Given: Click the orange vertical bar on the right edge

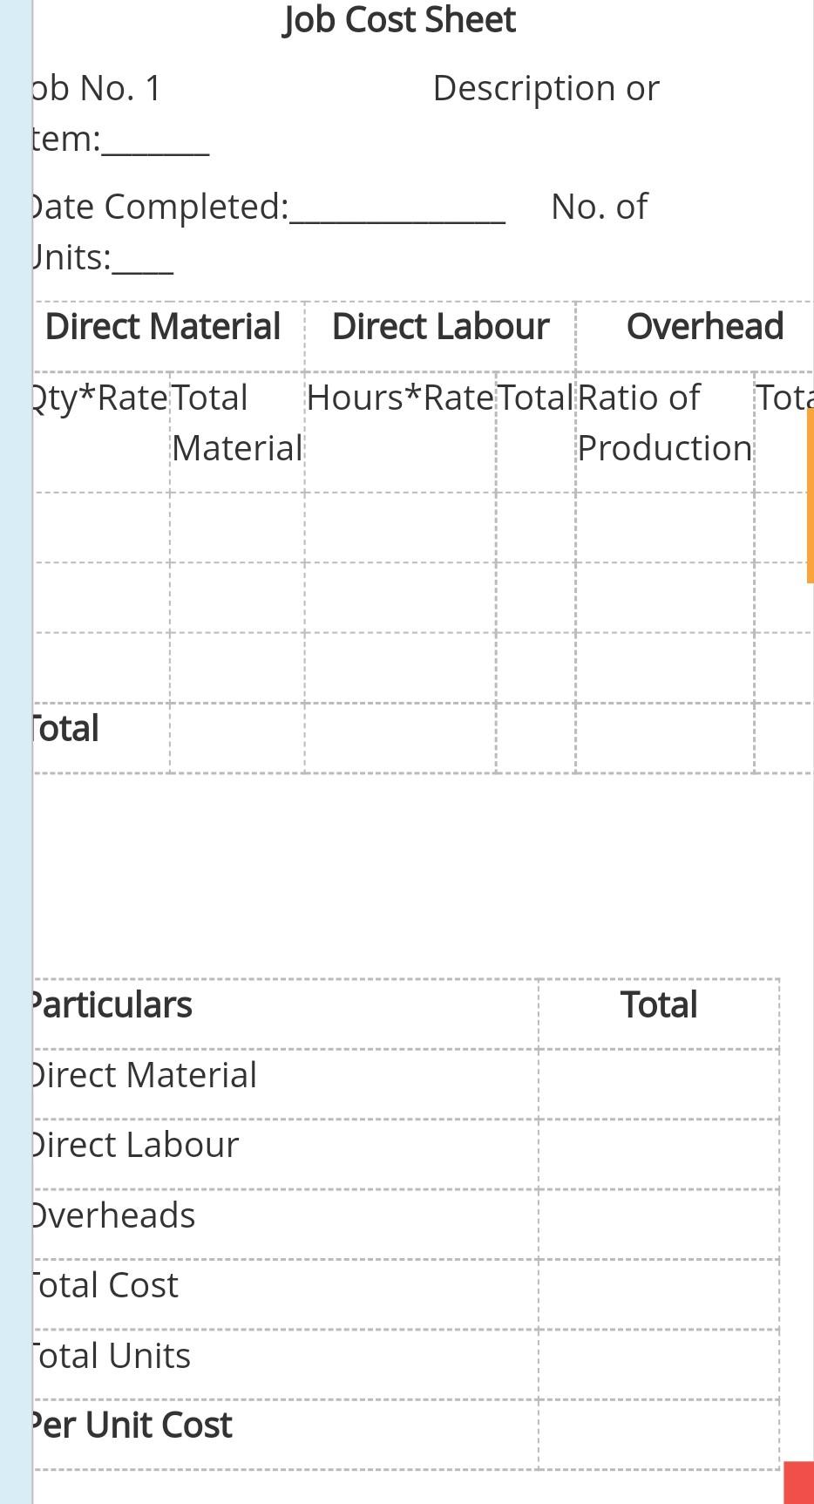Looking at the screenshot, I should tap(811, 495).
